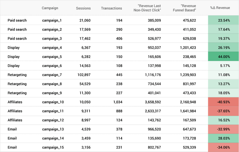Image resolution: width=239 pixels, height=152 pixels.
Task: Select the Revenue Funnel Based header
Action: click(184, 8)
